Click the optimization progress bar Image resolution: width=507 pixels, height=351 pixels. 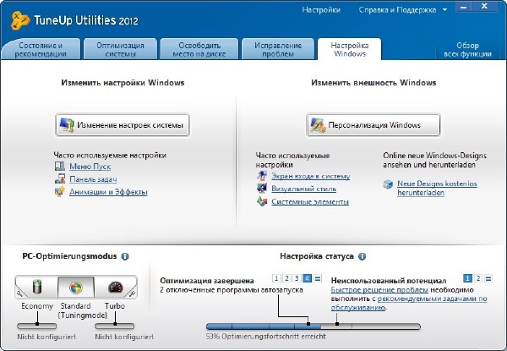pyautogui.click(x=313, y=326)
